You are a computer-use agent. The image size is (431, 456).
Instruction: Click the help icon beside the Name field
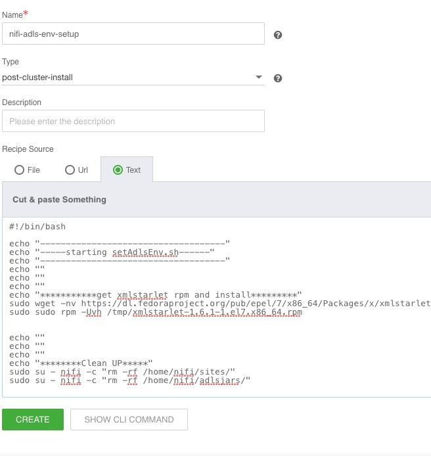(x=278, y=35)
